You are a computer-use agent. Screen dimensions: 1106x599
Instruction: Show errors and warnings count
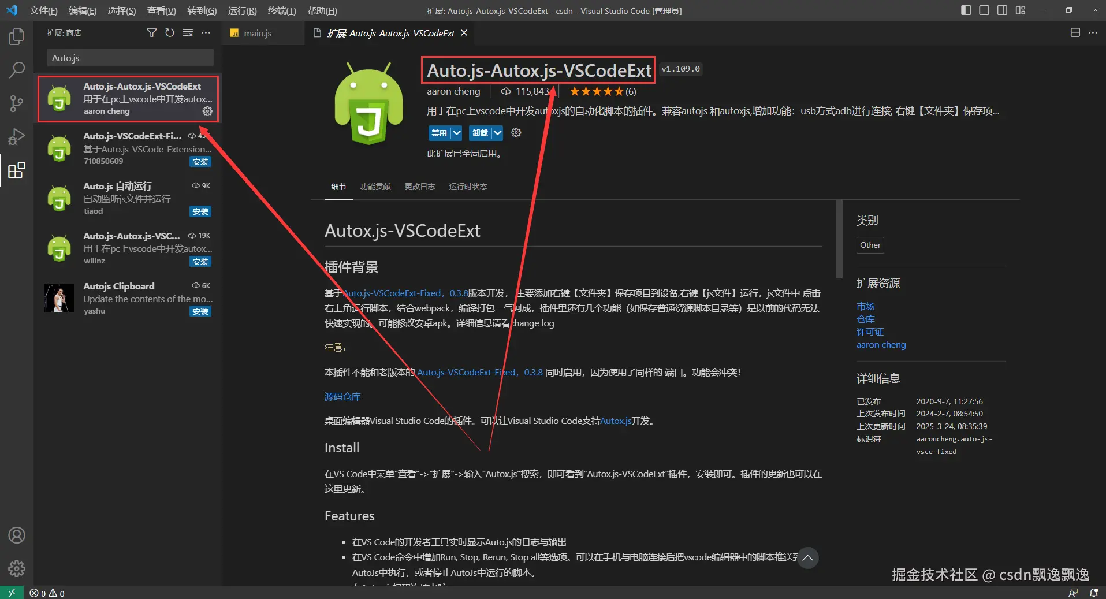tap(47, 593)
